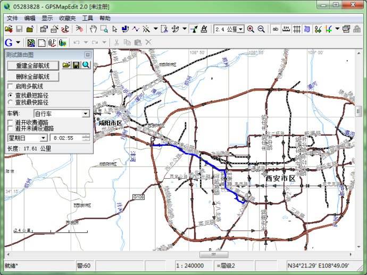Click the open folder icon in main toolbar

point(9,29)
